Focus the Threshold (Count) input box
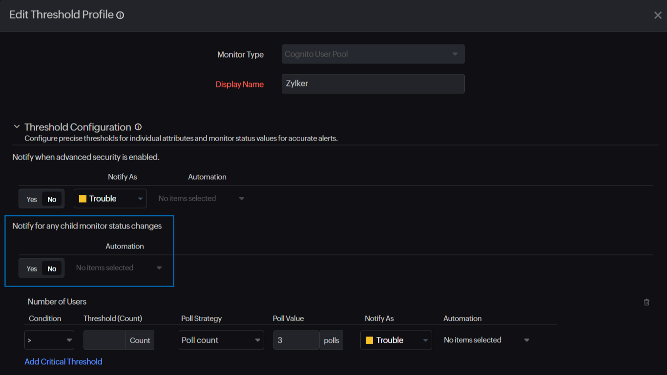Image resolution: width=667 pixels, height=375 pixels. coord(104,340)
